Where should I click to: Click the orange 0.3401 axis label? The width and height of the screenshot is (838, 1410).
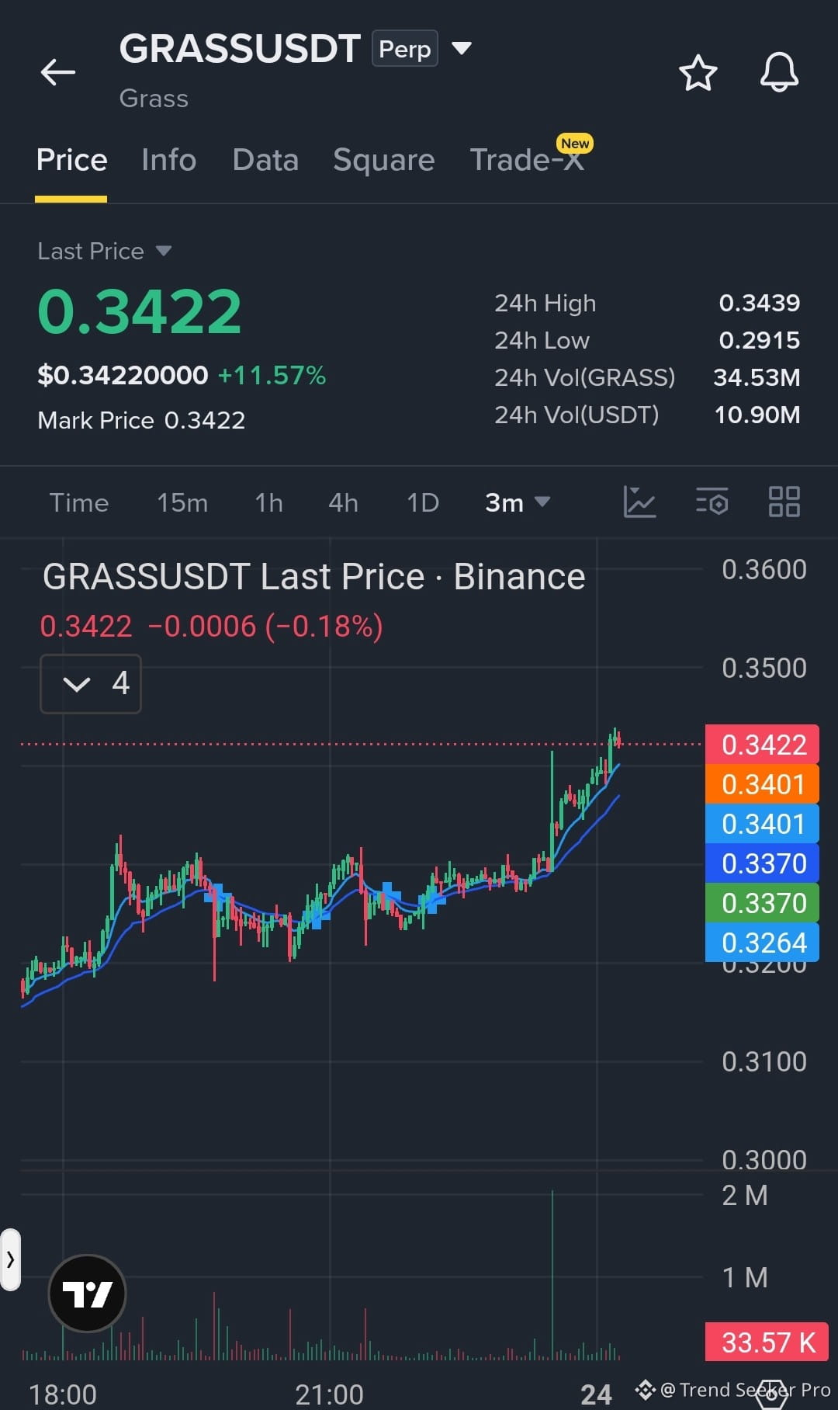click(762, 784)
